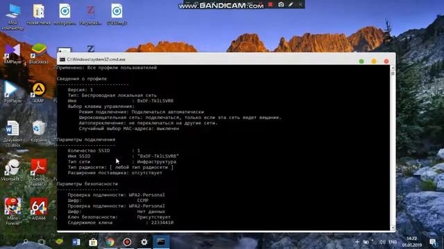
Task: Select the novogodn... audio file on desktop
Action: click(x=65, y=15)
